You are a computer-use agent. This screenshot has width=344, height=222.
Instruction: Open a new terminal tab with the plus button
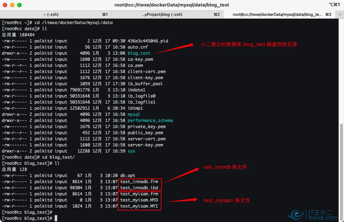(x=340, y=14)
